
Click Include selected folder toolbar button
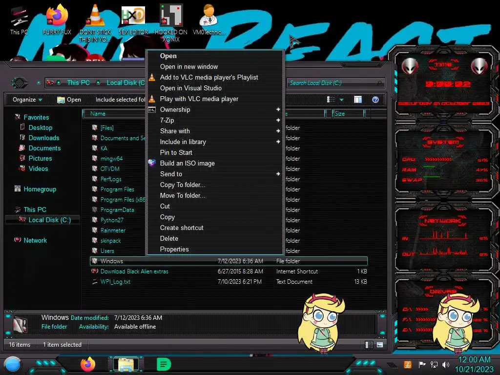pos(120,100)
